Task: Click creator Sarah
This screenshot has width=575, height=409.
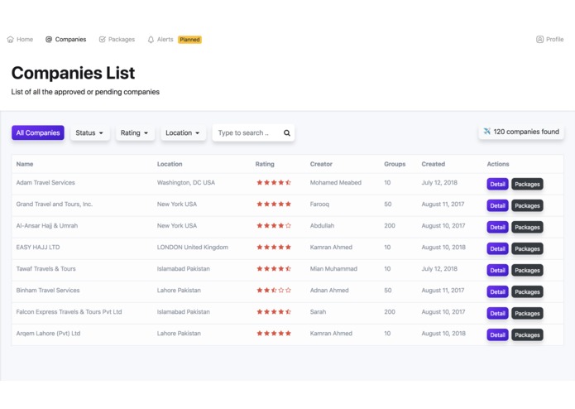Action: click(x=318, y=312)
